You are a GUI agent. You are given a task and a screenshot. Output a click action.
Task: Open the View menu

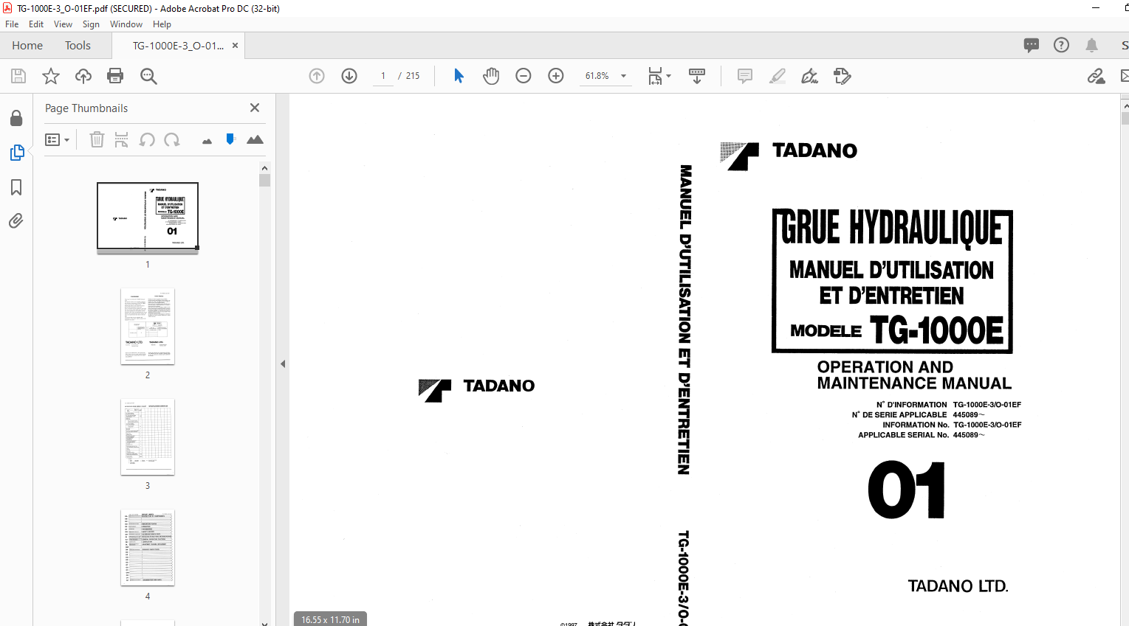point(63,24)
